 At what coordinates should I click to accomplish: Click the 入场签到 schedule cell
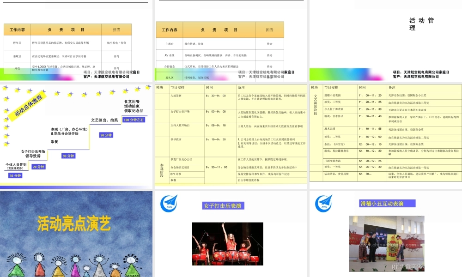click(187, 101)
